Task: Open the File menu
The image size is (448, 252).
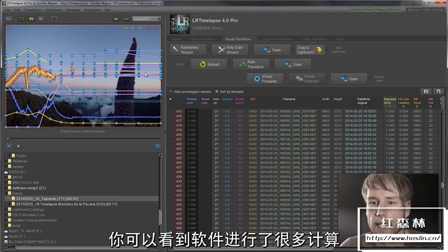Action: click(x=7, y=10)
